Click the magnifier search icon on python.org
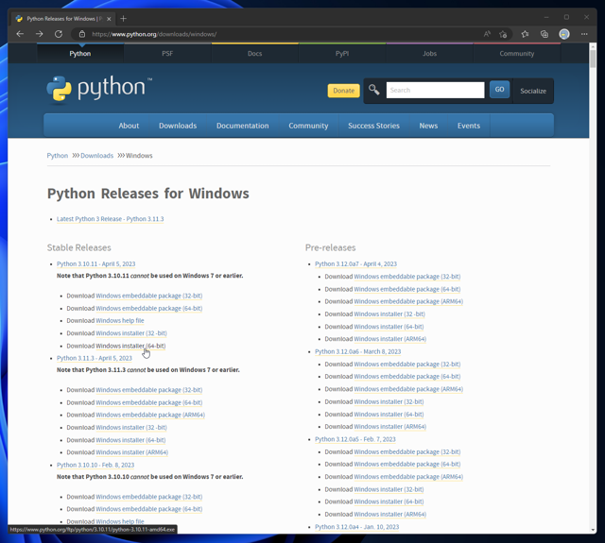The width and height of the screenshot is (605, 543). (374, 90)
